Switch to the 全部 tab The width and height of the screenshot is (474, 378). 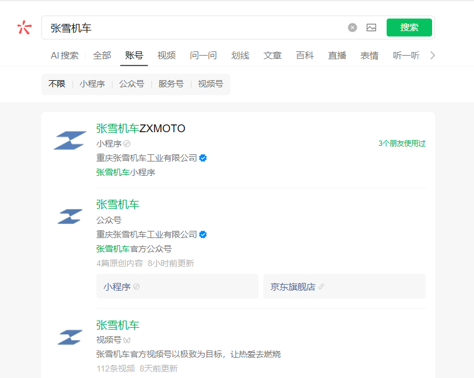pos(102,55)
